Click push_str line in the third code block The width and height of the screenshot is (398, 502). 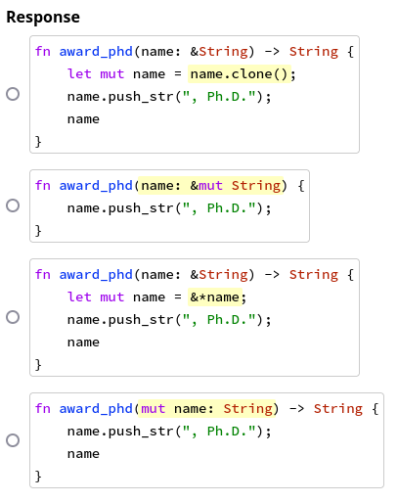[169, 320]
